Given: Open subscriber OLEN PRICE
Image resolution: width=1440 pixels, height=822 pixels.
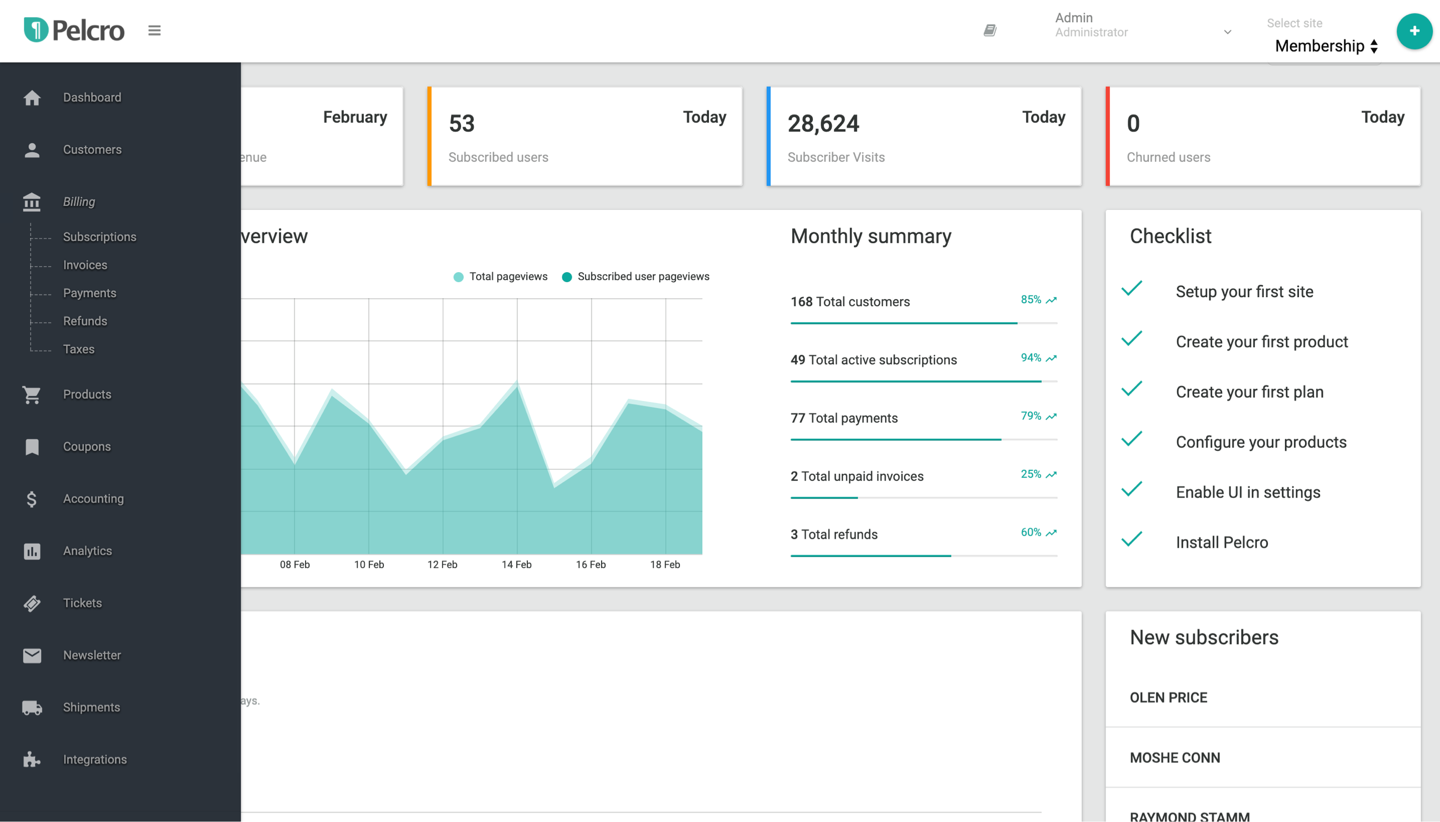Looking at the screenshot, I should click(x=1168, y=698).
